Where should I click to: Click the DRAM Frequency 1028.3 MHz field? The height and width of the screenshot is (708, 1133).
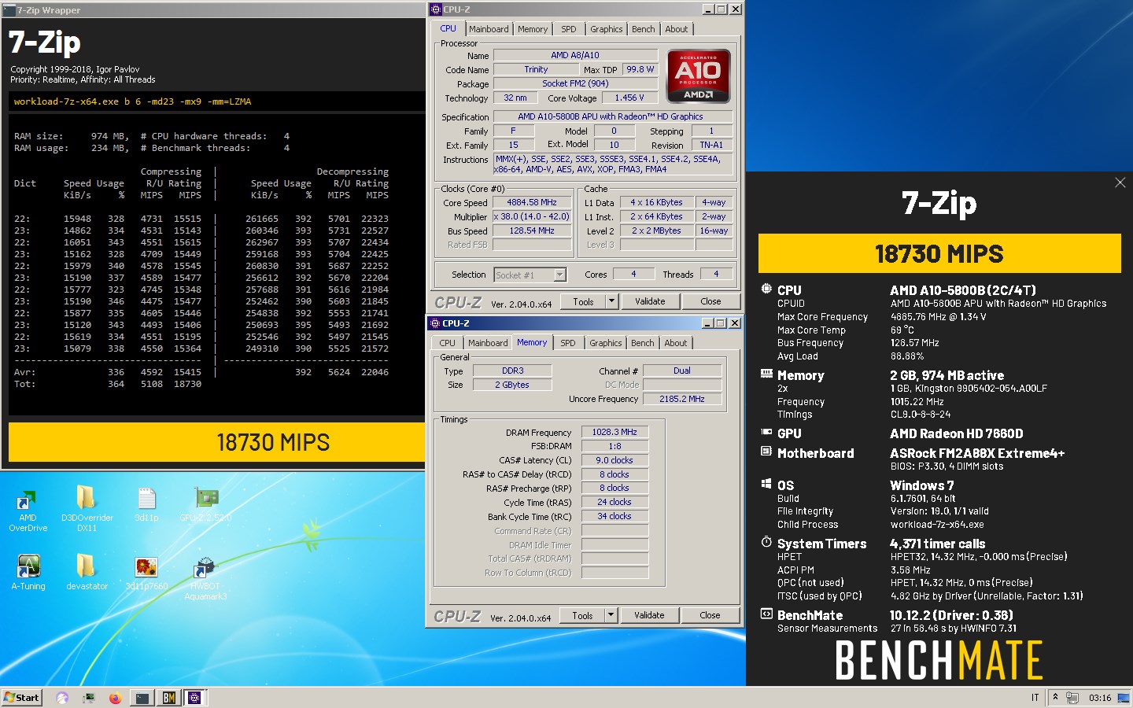(615, 432)
